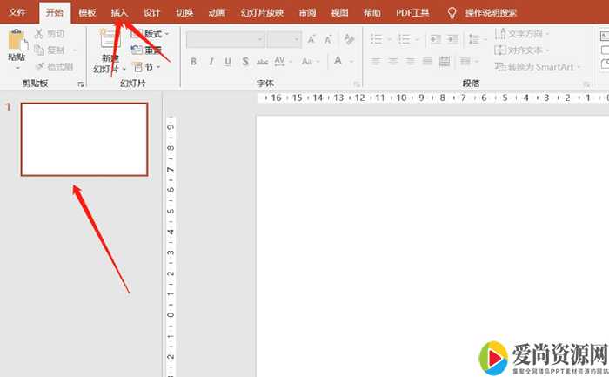Image resolution: width=609 pixels, height=377 pixels.
Task: Switch to the Insert (插入) tab
Action: pos(119,13)
